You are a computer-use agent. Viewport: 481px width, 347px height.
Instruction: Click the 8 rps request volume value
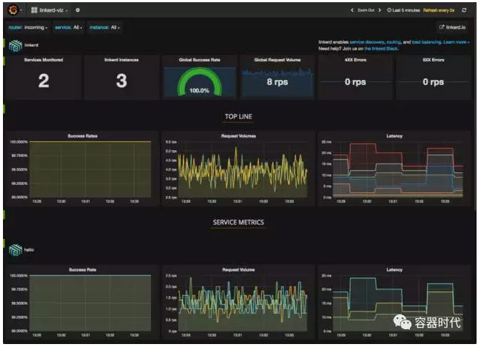(277, 82)
